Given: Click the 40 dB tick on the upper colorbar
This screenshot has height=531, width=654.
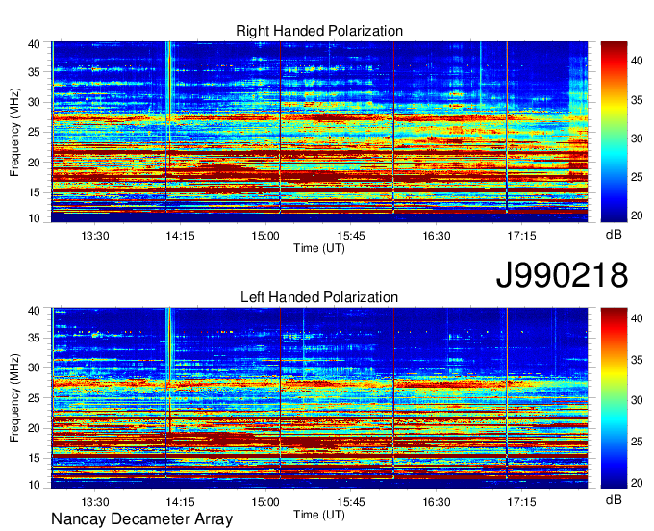Looking at the screenshot, I should click(637, 61).
